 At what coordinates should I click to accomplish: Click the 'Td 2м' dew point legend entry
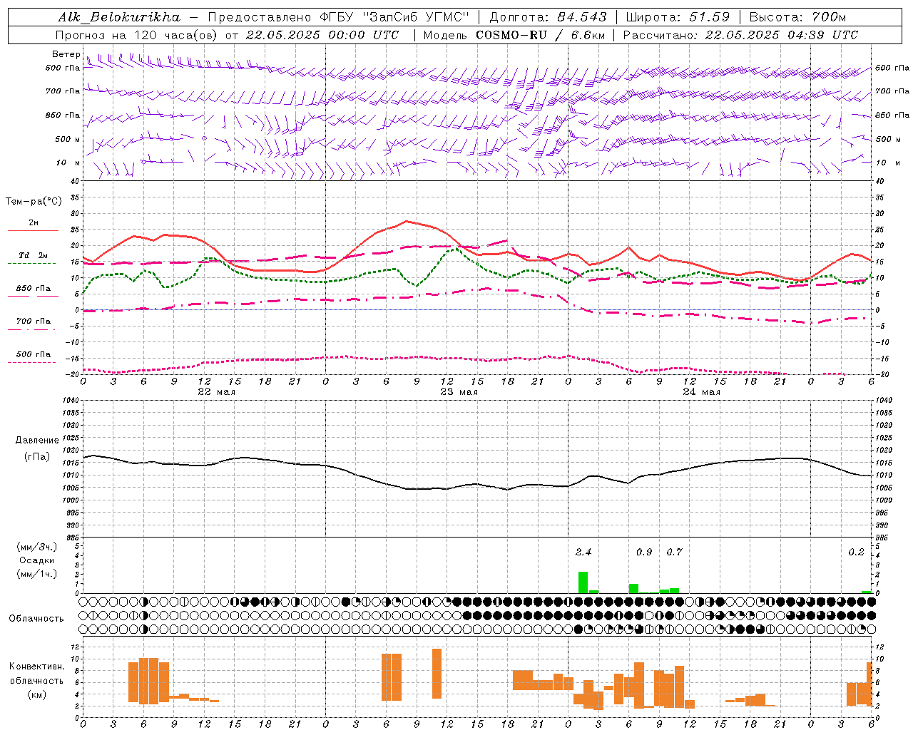pyautogui.click(x=33, y=255)
